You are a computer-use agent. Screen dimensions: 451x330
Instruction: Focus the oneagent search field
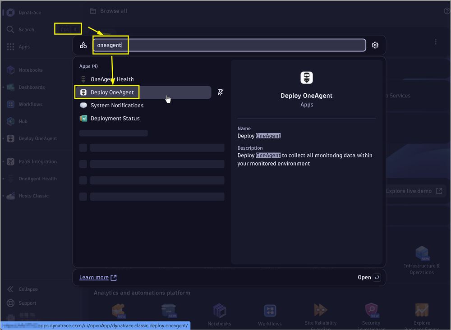[x=229, y=45]
